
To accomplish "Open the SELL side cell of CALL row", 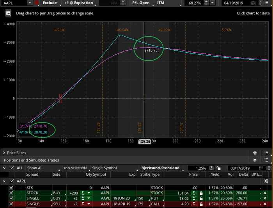I will (x=59, y=204).
